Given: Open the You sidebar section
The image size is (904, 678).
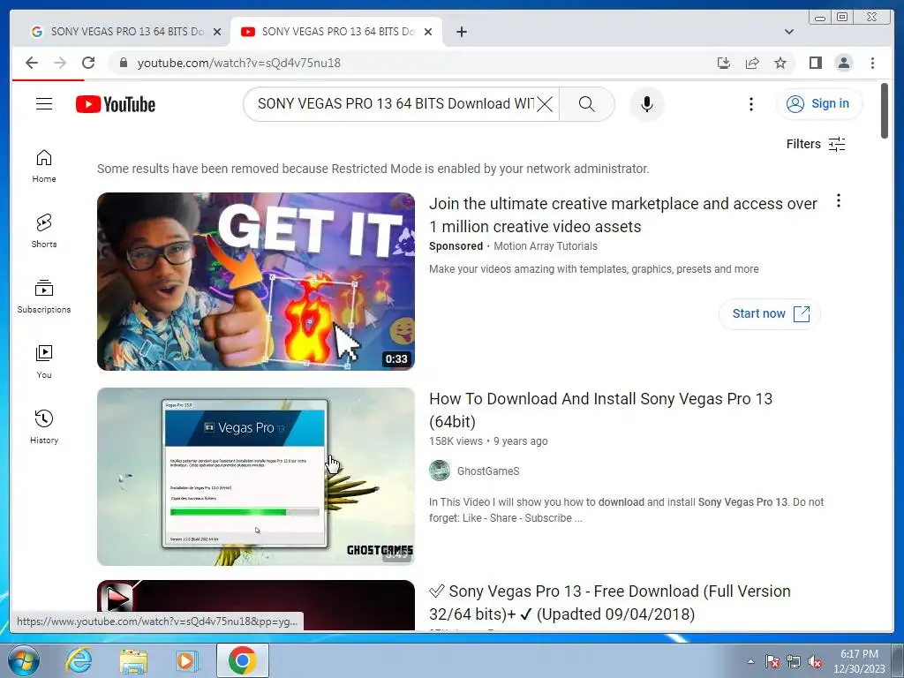Looking at the screenshot, I should (44, 361).
